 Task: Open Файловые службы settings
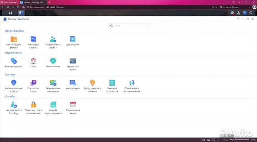(33, 42)
